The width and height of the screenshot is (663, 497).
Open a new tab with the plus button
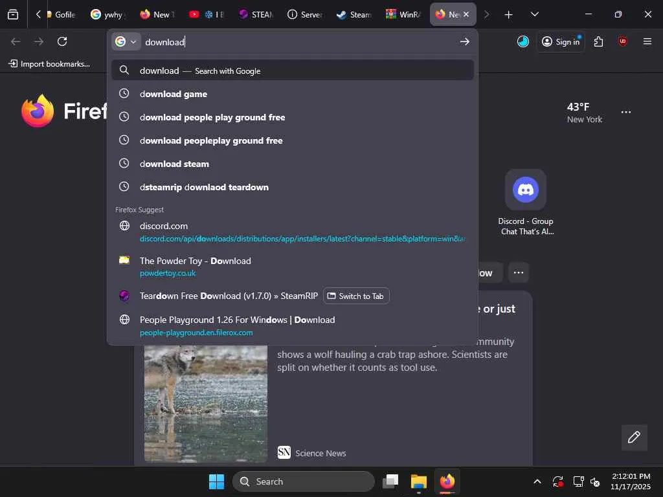pos(509,15)
